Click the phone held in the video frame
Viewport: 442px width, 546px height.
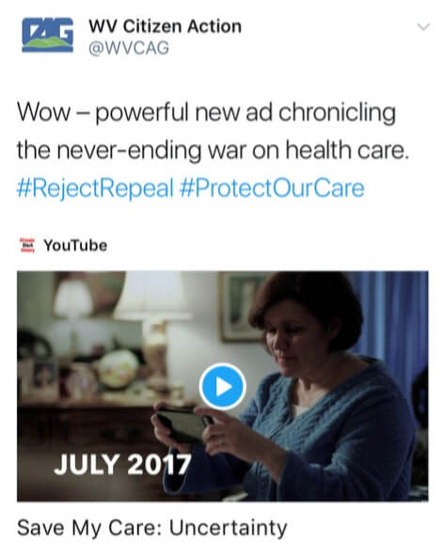(181, 425)
